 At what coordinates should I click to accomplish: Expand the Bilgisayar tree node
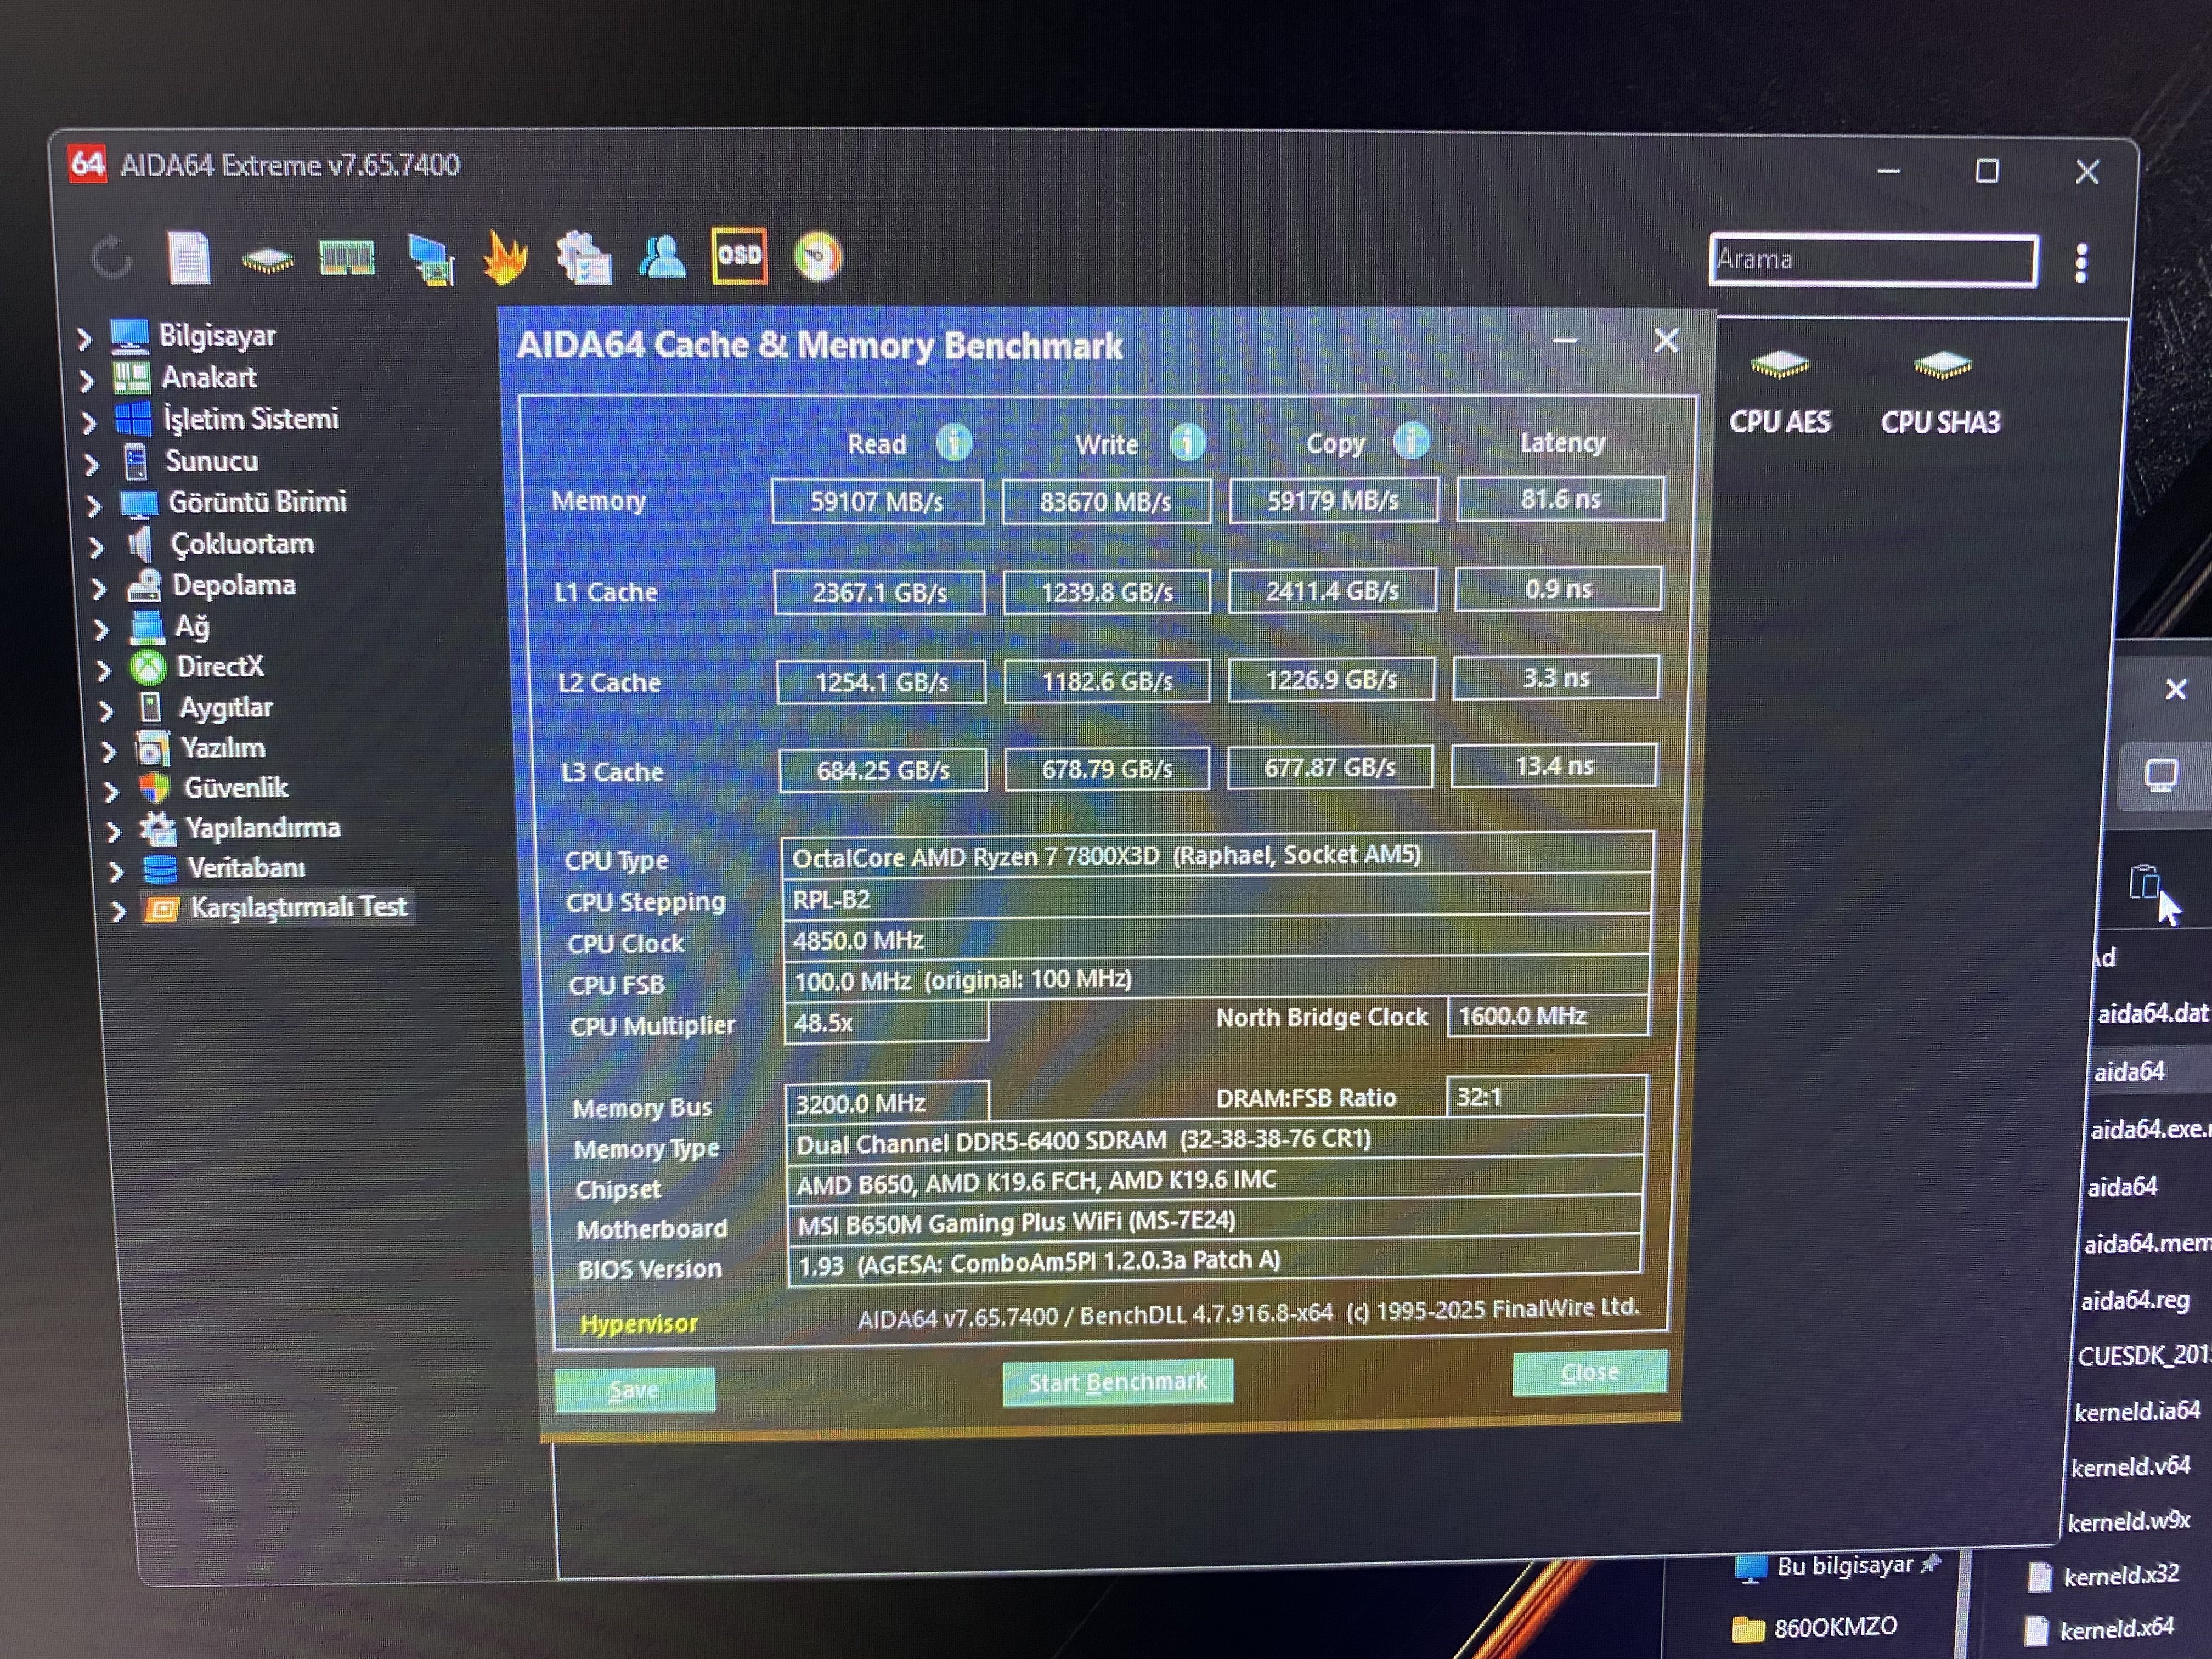[x=84, y=339]
